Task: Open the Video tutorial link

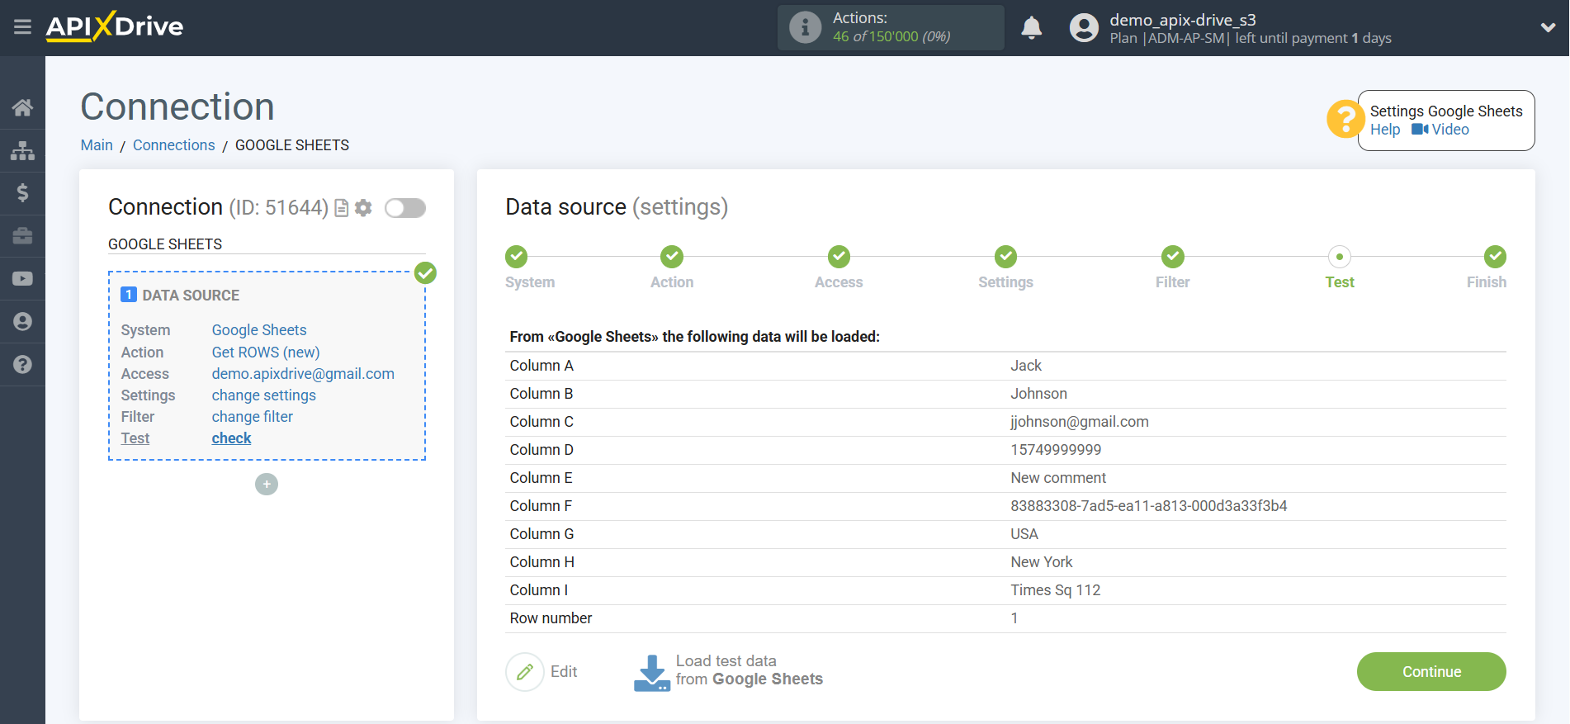Action: 1440,130
